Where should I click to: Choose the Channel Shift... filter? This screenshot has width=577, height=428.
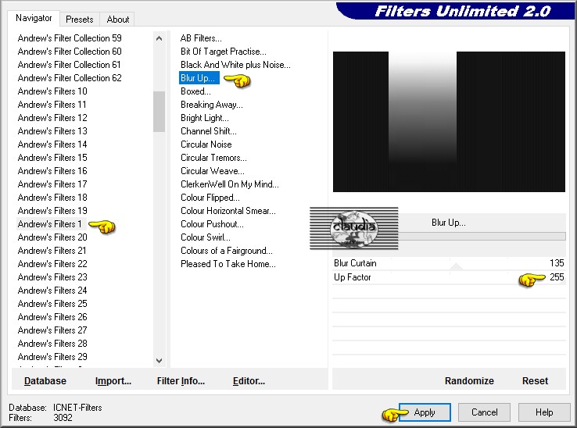209,131
